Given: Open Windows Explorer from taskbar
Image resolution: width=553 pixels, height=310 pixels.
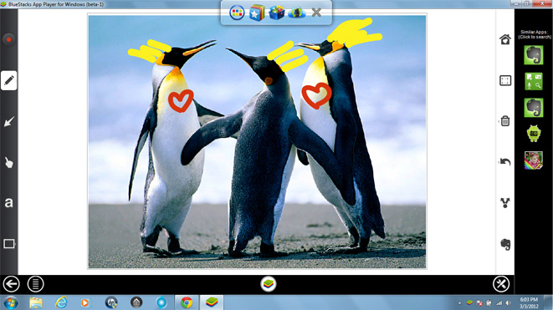Looking at the screenshot, I should pyautogui.click(x=36, y=303).
